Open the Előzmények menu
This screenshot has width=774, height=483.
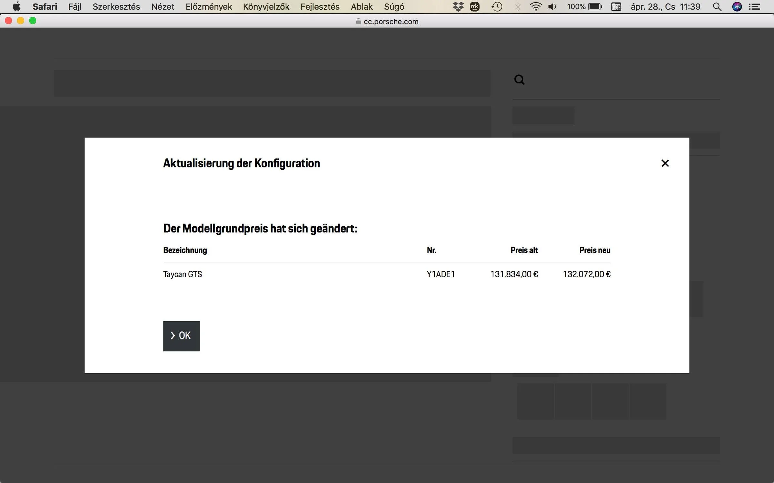[209, 7]
